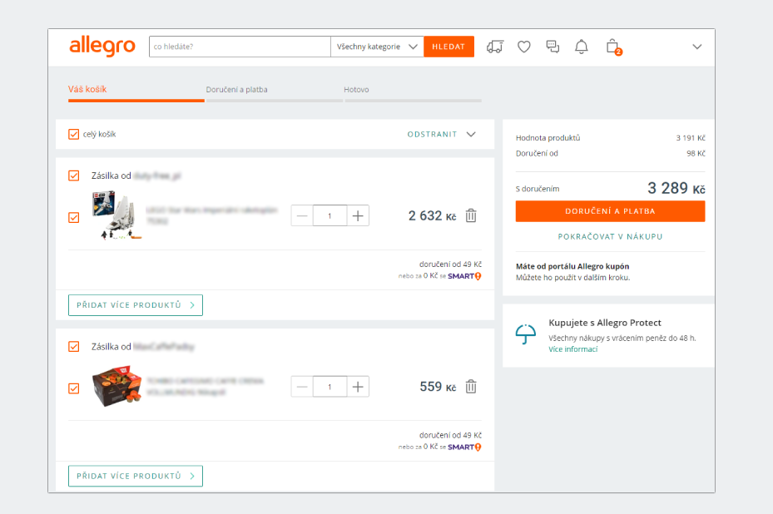Increase quantity of the 2 632 Kč item
Image resolution: width=773 pixels, height=514 pixels.
(x=358, y=216)
